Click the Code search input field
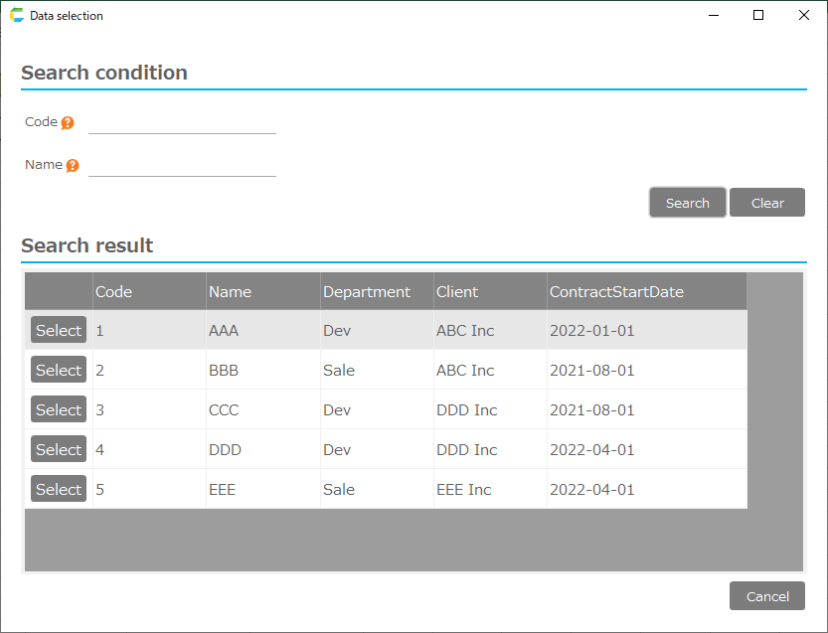This screenshot has height=633, width=828. (x=182, y=122)
